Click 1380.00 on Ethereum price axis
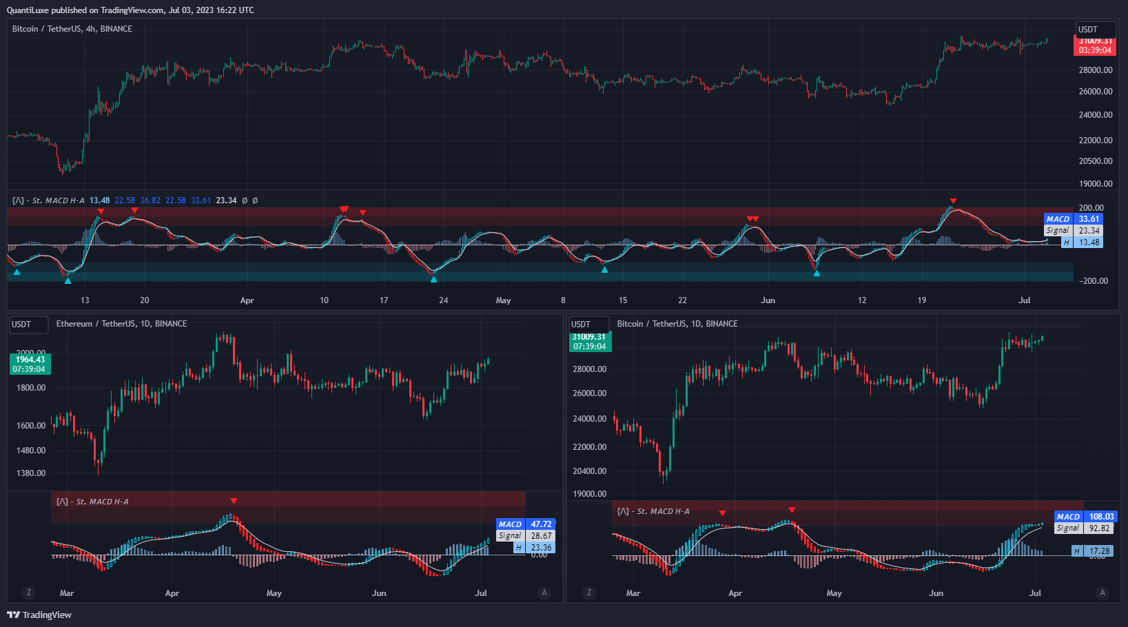This screenshot has width=1128, height=627. [x=31, y=473]
